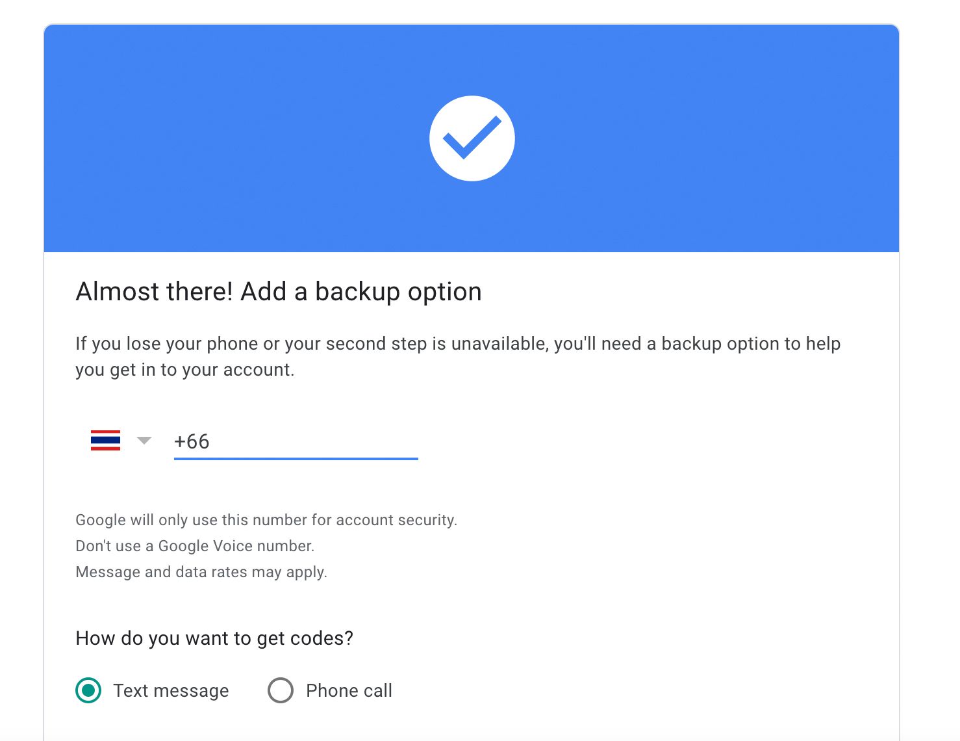
Task: Click the "Don't use a Google Voice number" note
Action: click(x=195, y=546)
